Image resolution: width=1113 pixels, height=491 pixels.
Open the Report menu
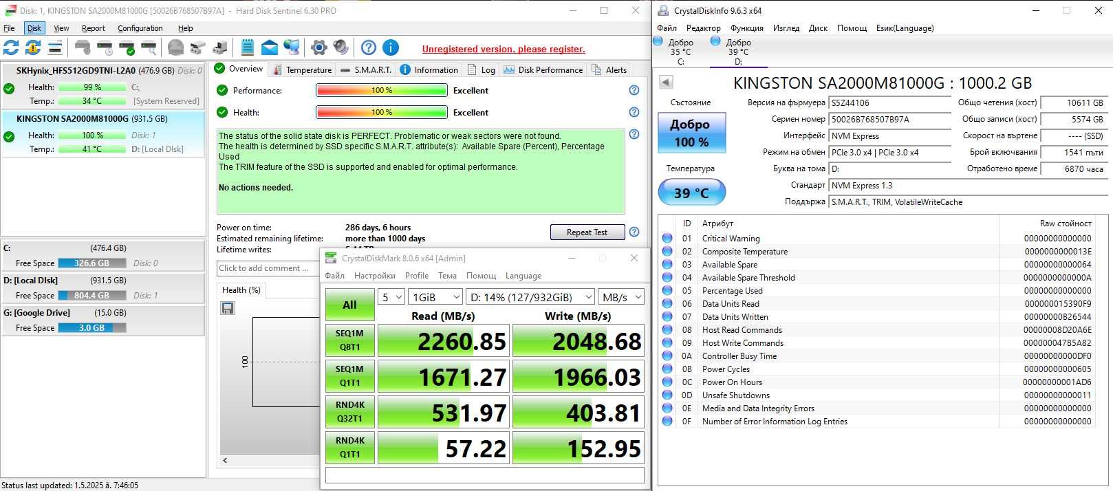click(x=94, y=28)
